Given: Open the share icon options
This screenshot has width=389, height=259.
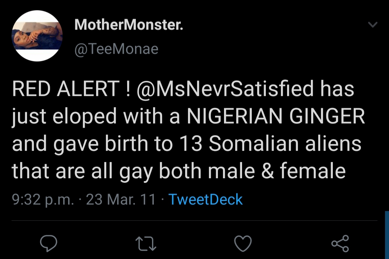Looking at the screenshot, I should [340, 243].
